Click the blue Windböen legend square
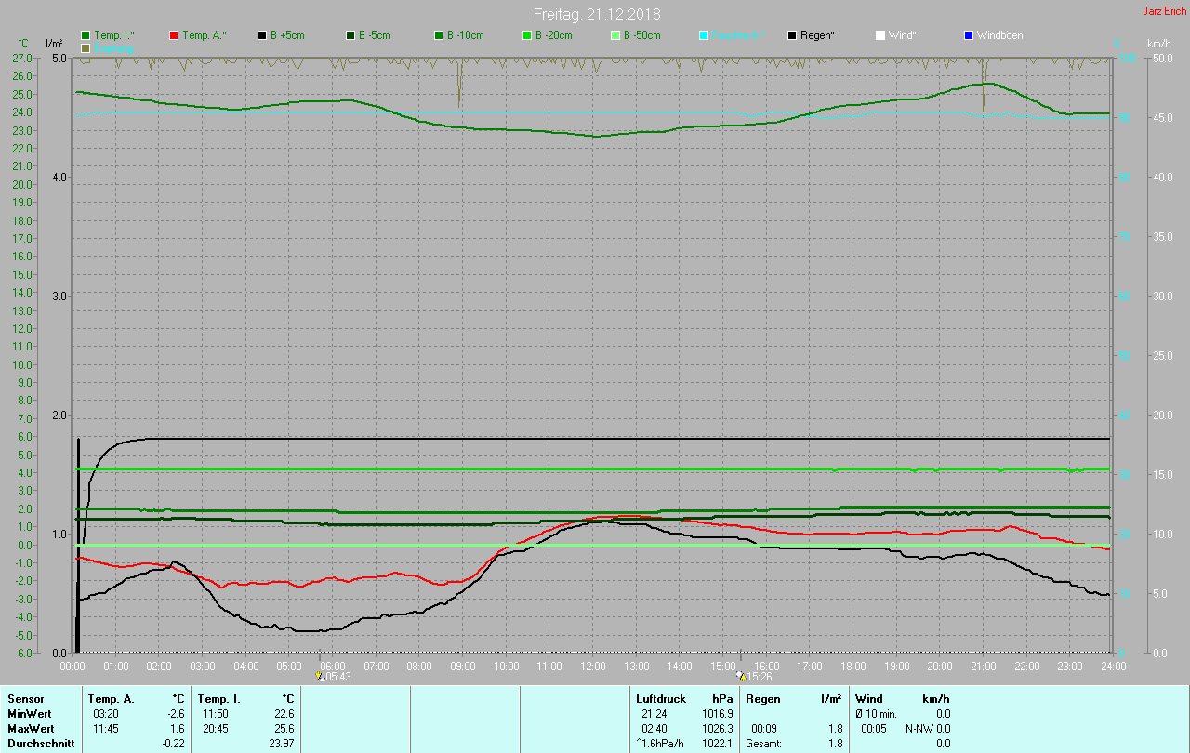1190x753 pixels. tap(969, 35)
